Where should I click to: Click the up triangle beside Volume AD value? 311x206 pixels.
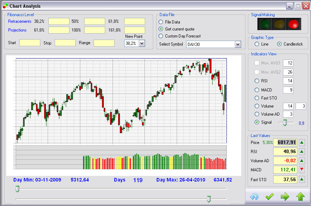click(302, 161)
